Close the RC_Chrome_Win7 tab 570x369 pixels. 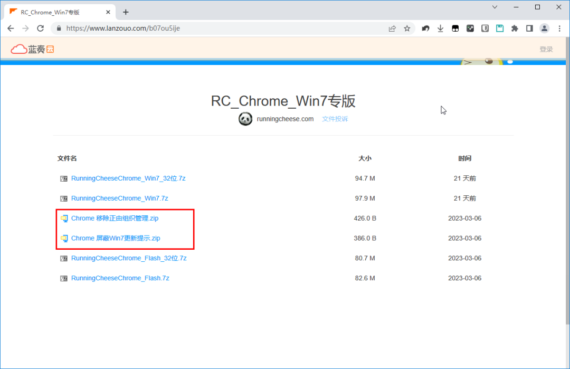(108, 12)
